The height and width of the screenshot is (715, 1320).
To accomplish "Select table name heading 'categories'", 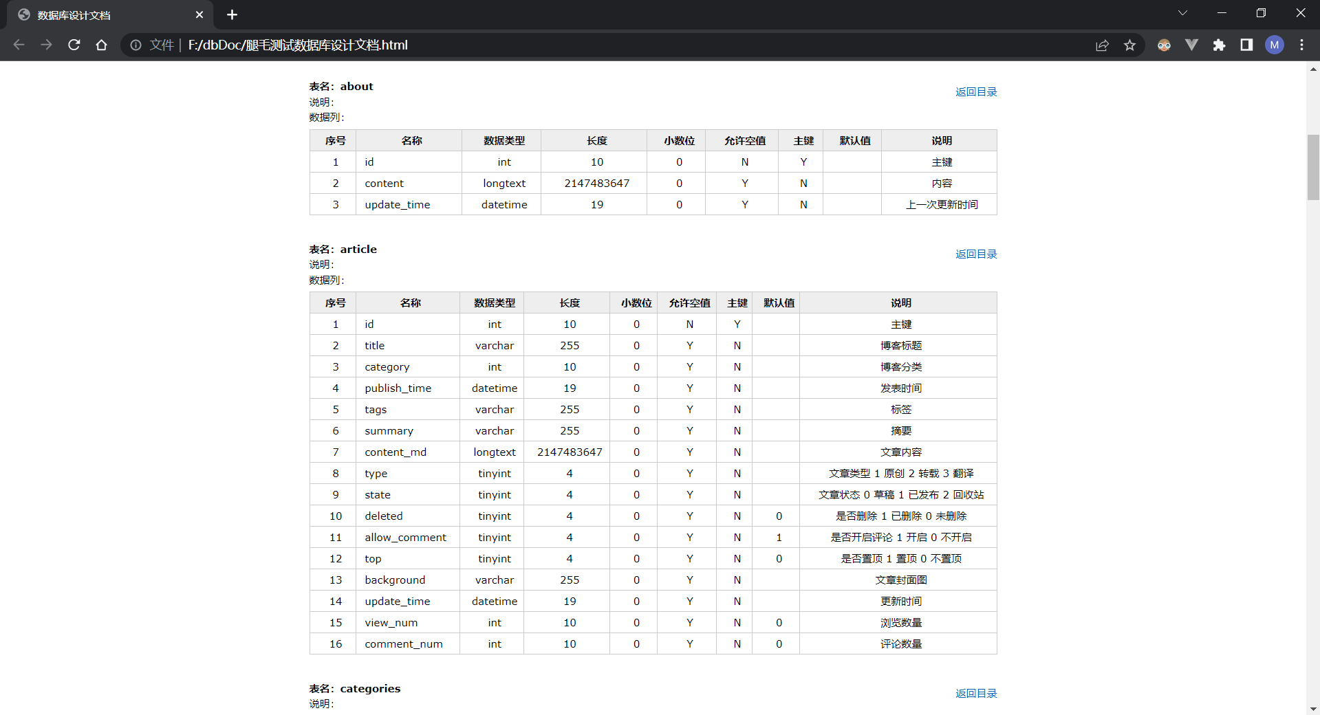I will tap(370, 688).
